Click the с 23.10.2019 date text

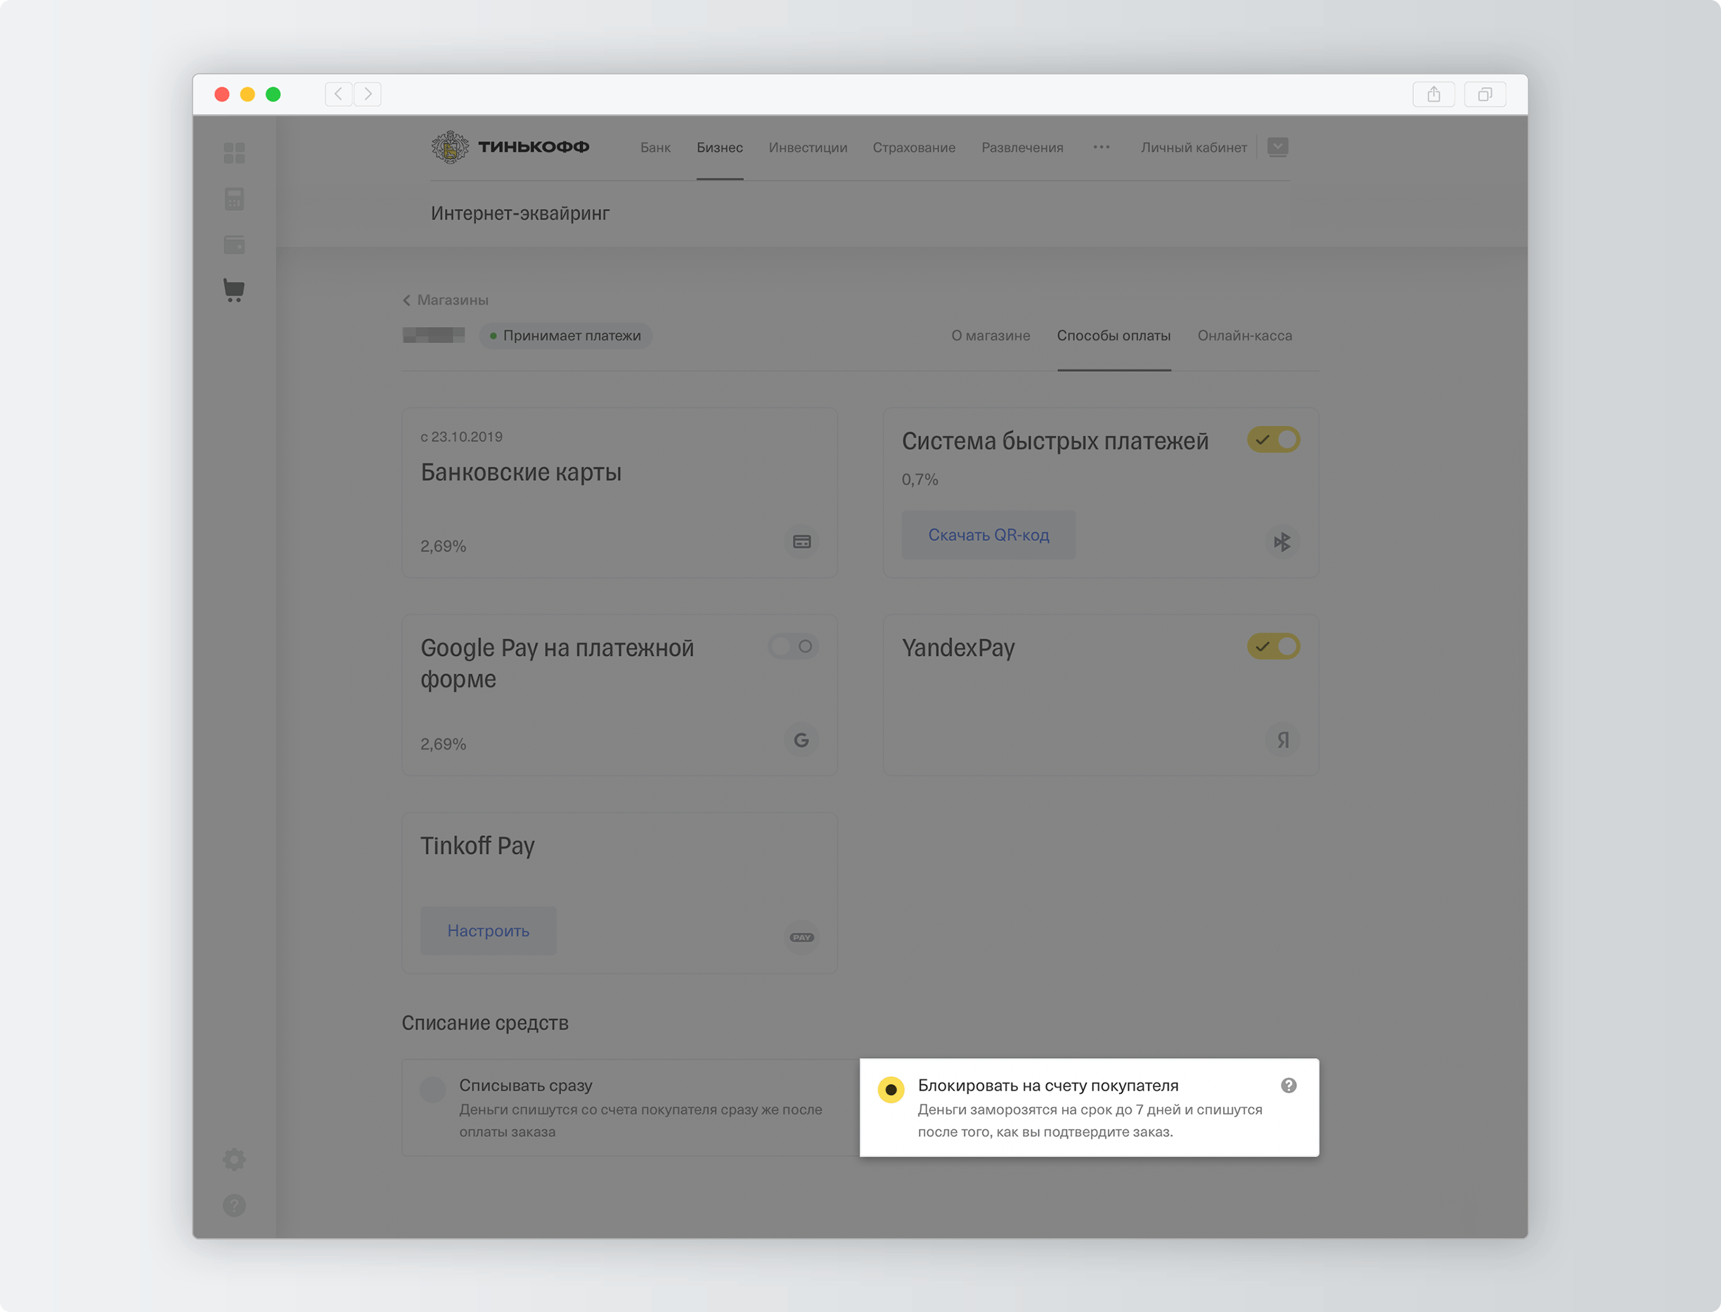click(x=461, y=437)
